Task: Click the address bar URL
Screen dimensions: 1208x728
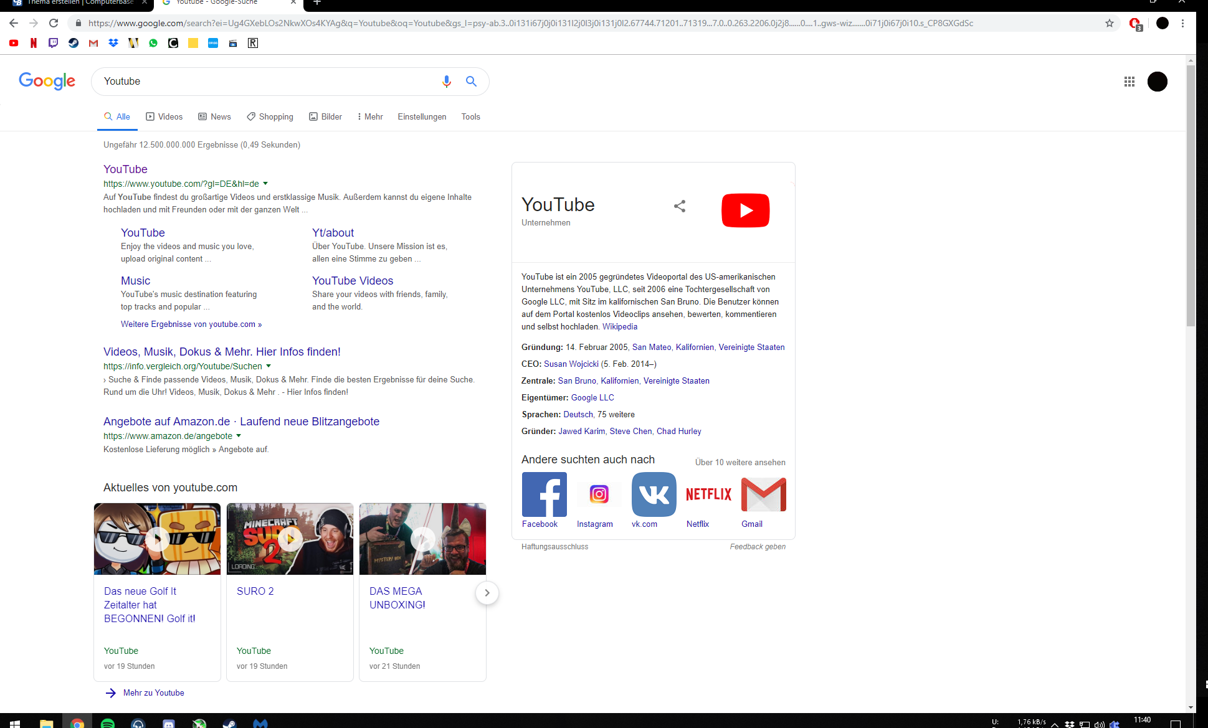Action: tap(531, 24)
